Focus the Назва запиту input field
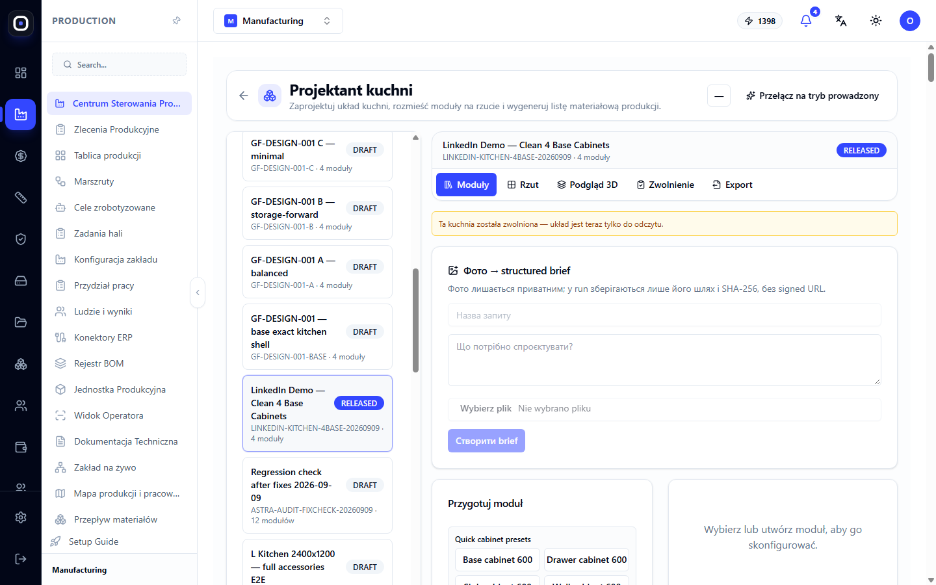Image resolution: width=936 pixels, height=585 pixels. pos(664,315)
